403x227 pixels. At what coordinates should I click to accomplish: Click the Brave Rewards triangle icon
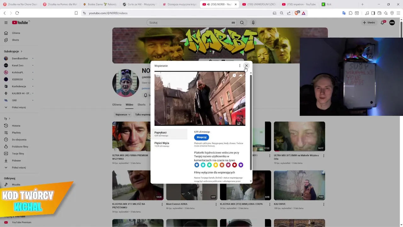(x=304, y=13)
